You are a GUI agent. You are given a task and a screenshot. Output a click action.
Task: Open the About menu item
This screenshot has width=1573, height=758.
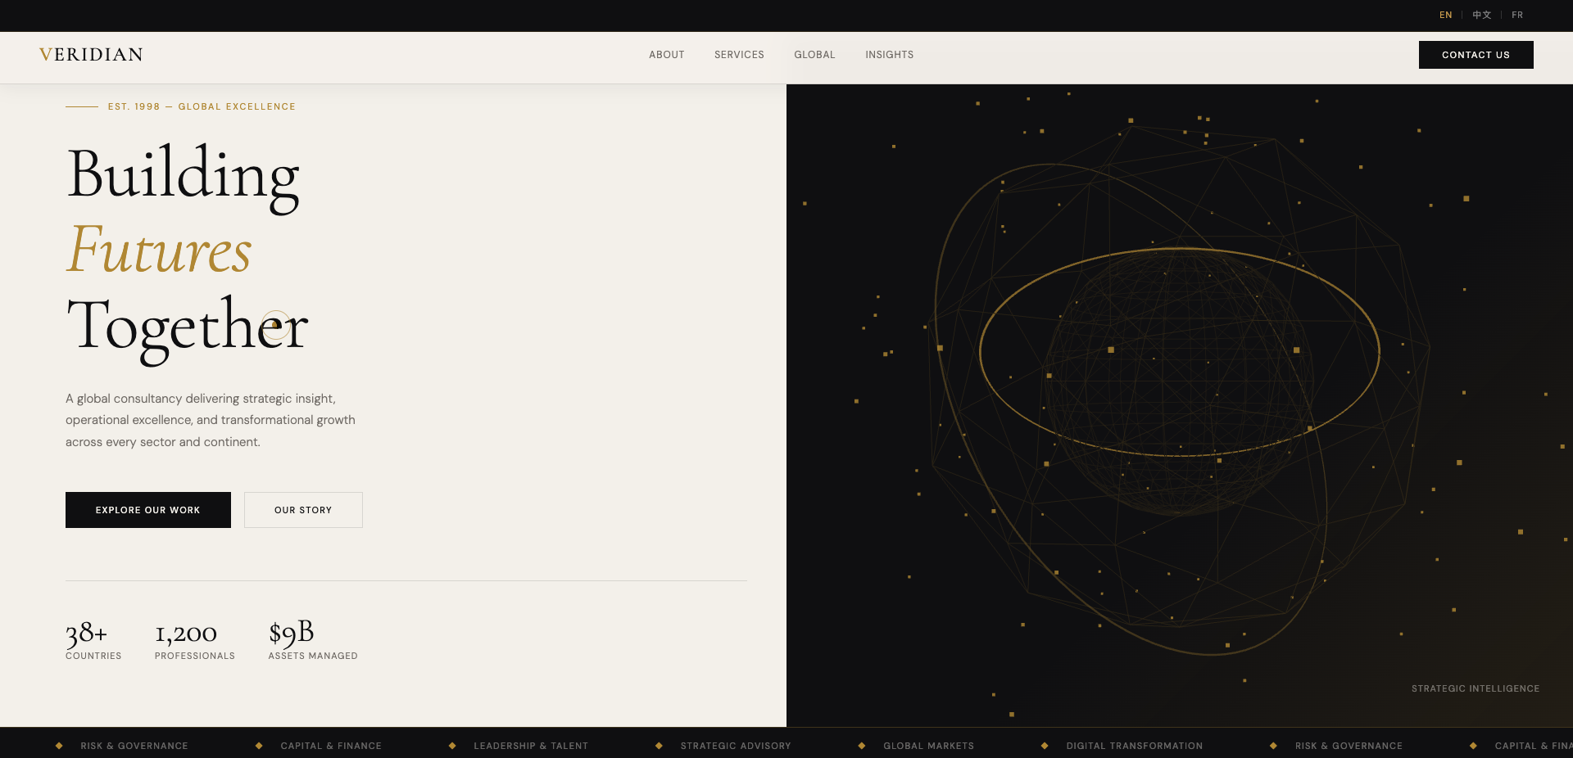coord(667,55)
